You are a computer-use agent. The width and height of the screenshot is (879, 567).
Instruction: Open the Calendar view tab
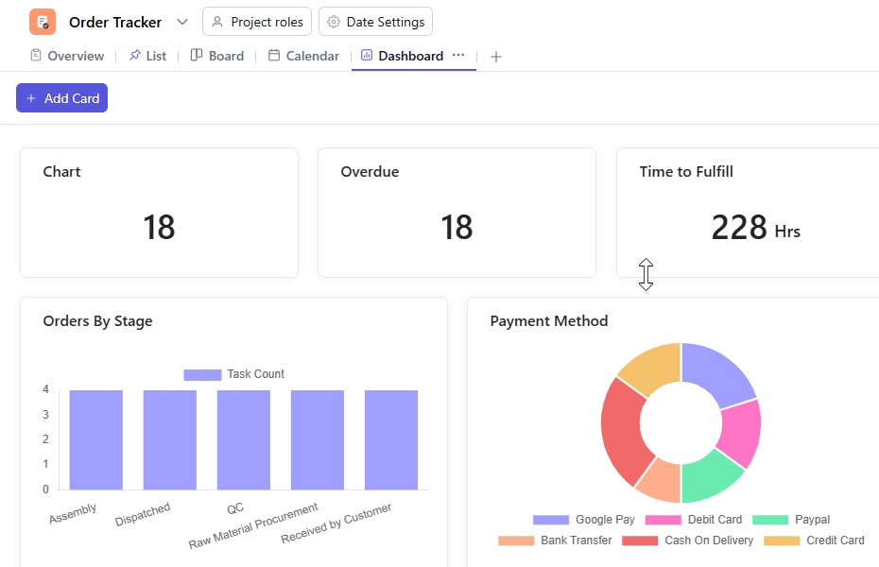click(303, 56)
